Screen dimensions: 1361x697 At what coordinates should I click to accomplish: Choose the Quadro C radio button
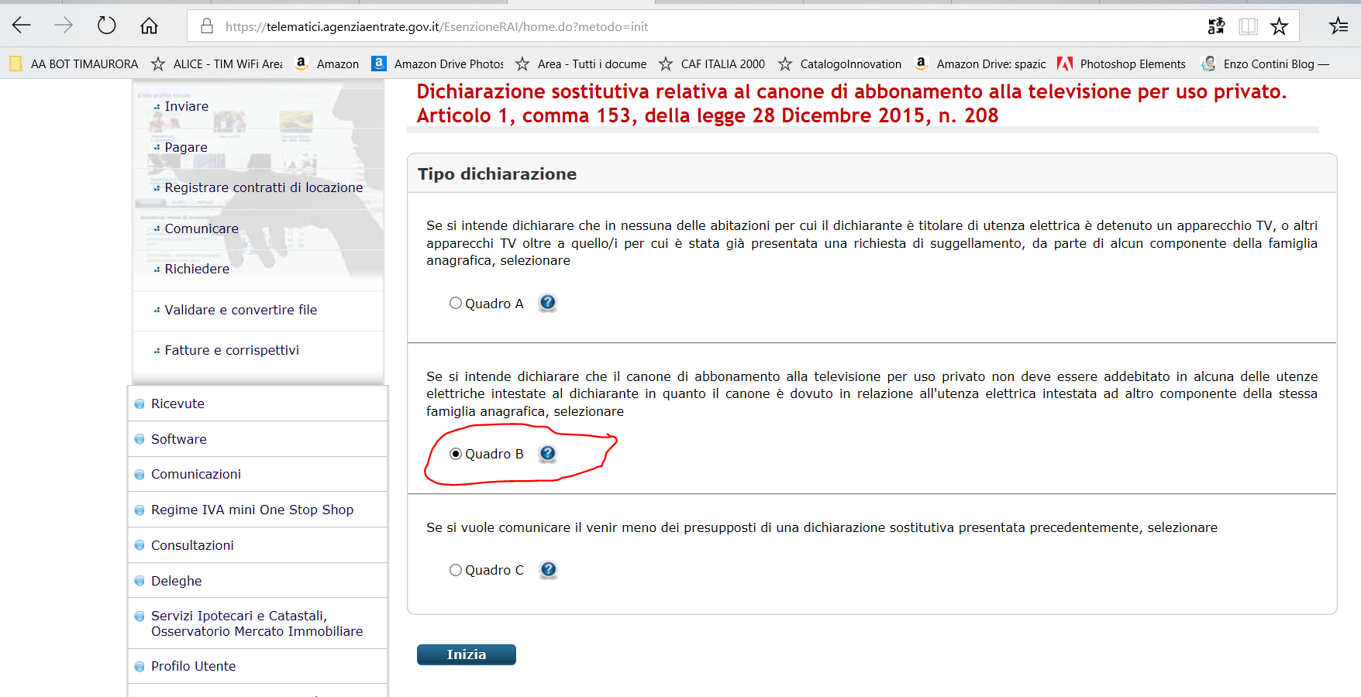(456, 570)
